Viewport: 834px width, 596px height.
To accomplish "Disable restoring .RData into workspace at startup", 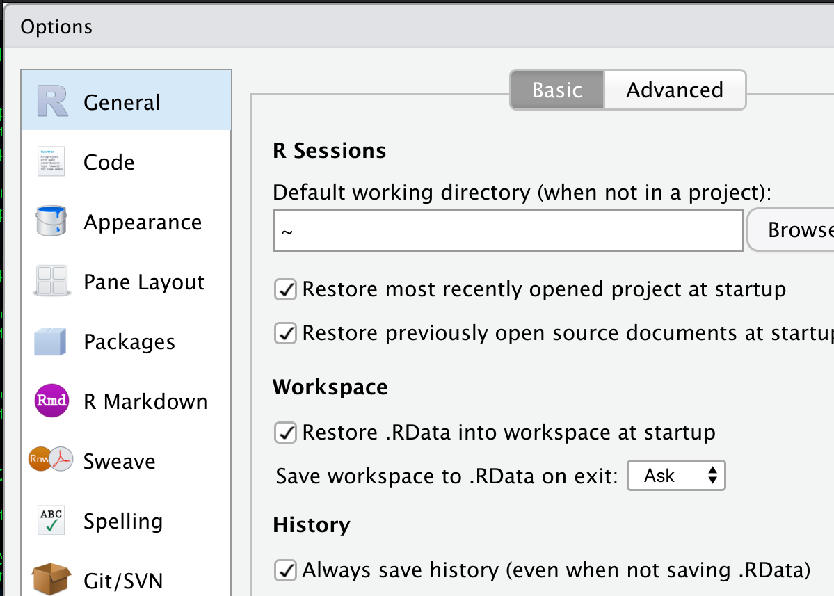I will [x=284, y=432].
